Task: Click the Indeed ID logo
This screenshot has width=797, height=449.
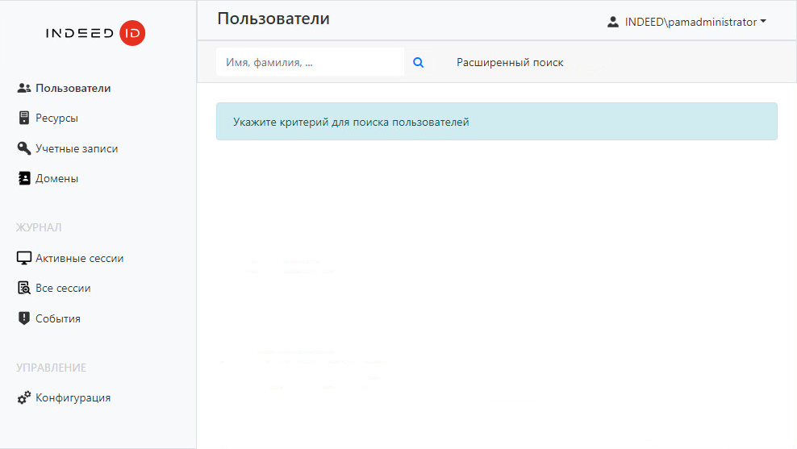Action: [x=95, y=33]
